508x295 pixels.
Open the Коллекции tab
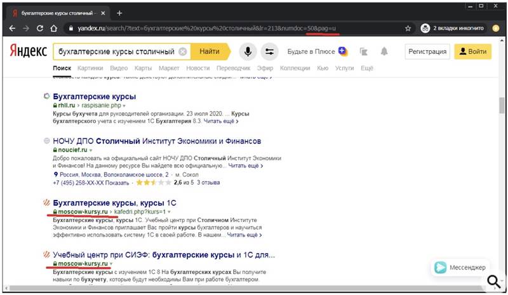[x=295, y=69]
